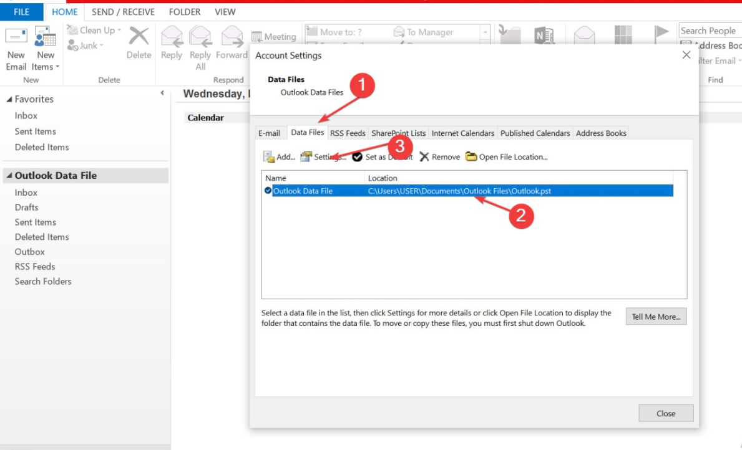
Task: Open the Clean Up dropdown
Action: pyautogui.click(x=94, y=31)
